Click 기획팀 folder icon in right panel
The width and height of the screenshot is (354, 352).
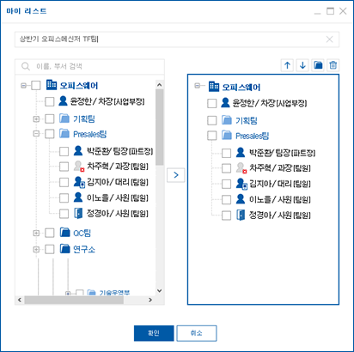[x=227, y=120]
